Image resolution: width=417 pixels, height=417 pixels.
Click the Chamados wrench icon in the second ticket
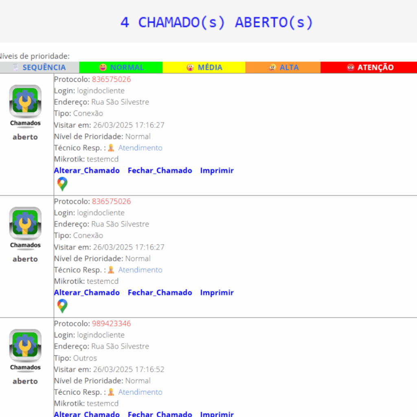(25, 224)
